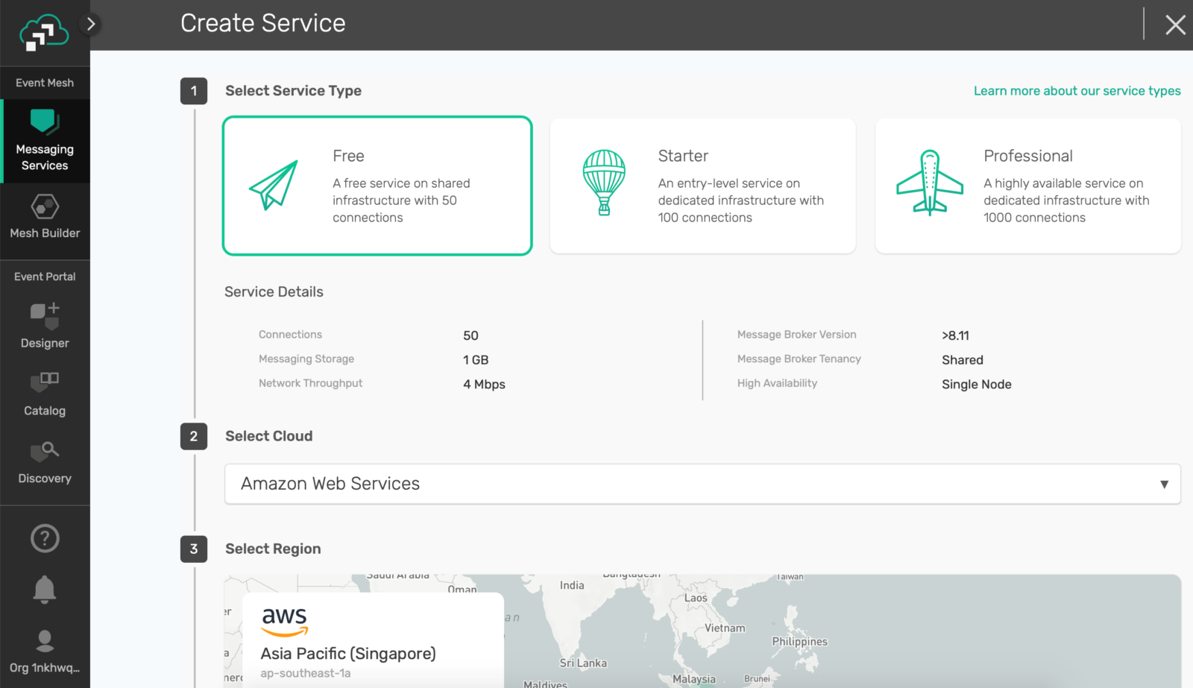
Task: Open the Amazon Web Services cloud dropdown
Action: click(702, 484)
